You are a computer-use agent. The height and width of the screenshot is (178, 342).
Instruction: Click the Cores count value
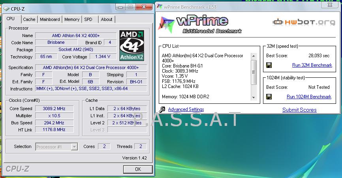(104, 146)
